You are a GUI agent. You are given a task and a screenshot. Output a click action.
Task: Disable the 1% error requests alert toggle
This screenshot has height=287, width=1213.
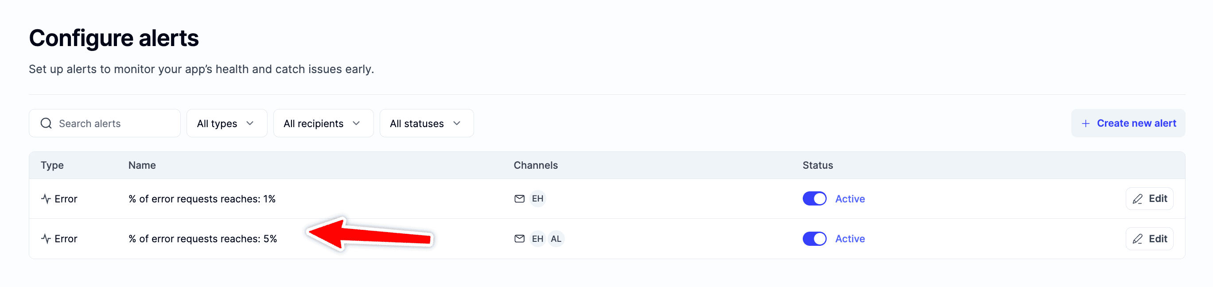814,198
